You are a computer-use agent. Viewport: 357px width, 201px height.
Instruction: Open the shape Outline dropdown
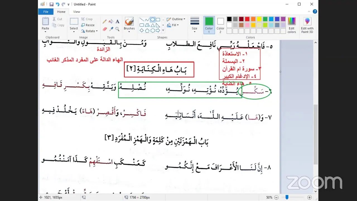(176, 19)
